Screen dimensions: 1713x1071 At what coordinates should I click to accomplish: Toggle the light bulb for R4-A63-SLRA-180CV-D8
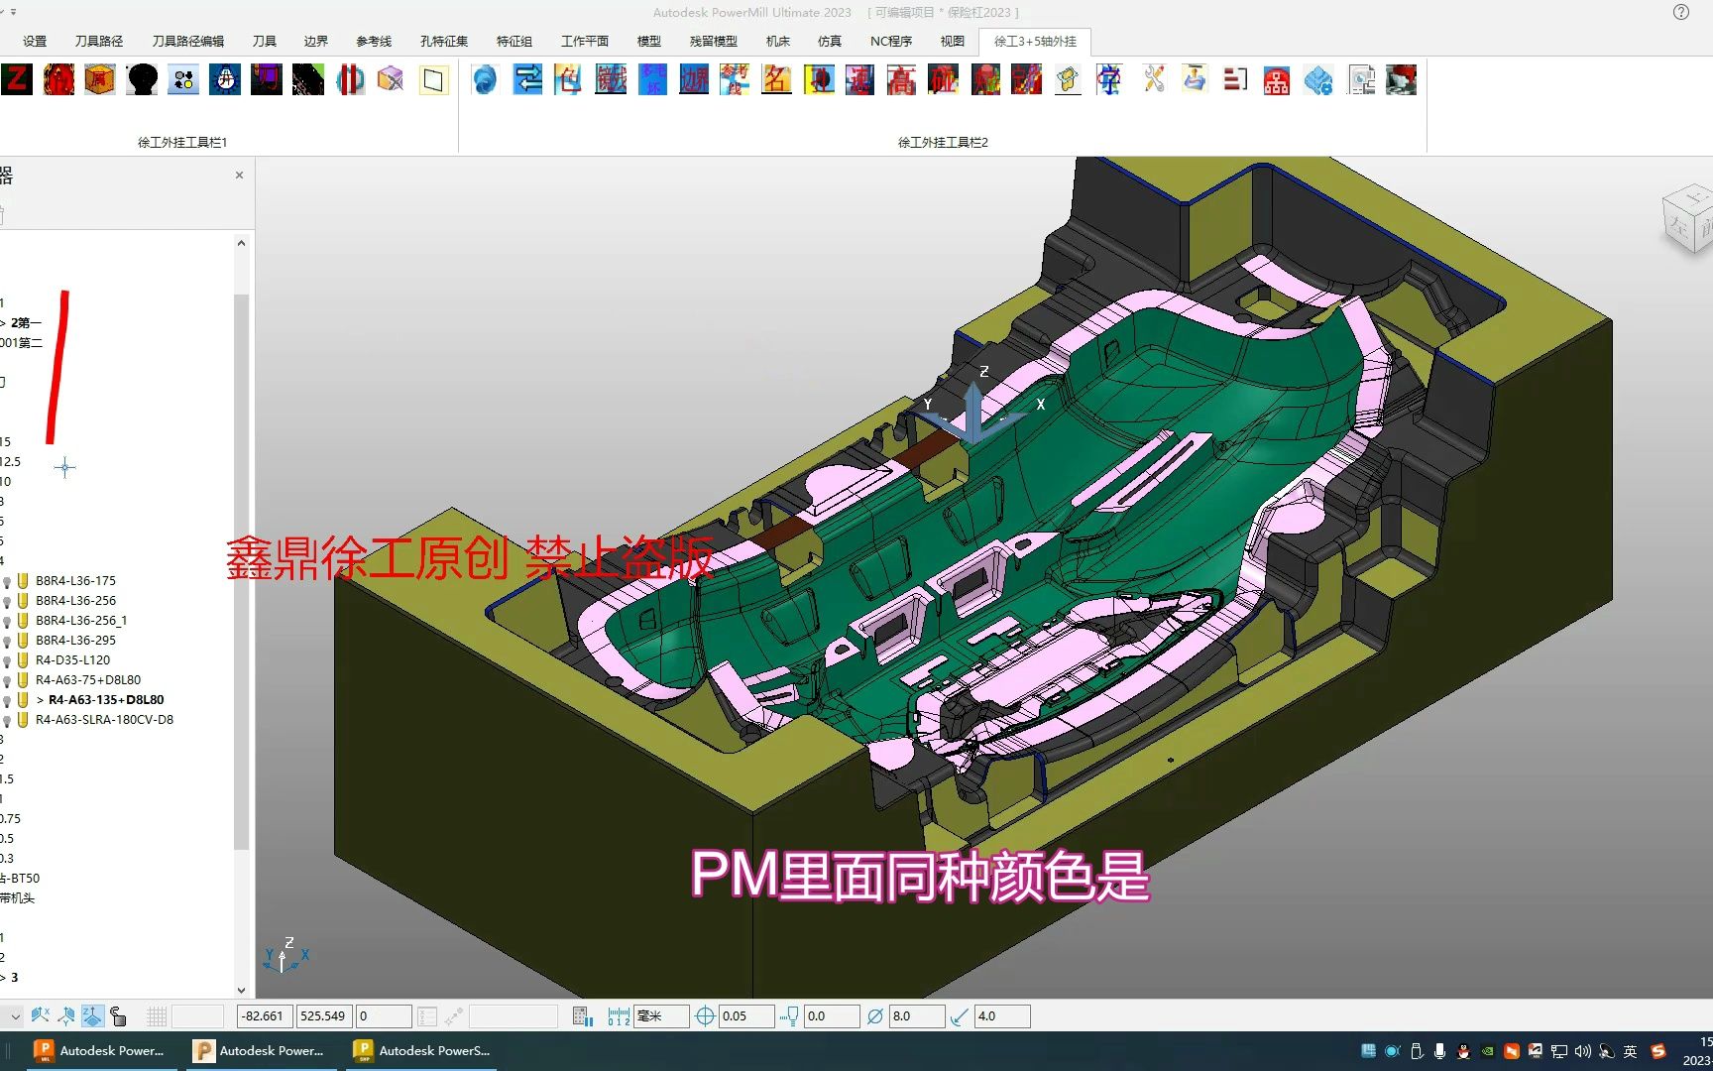point(7,720)
